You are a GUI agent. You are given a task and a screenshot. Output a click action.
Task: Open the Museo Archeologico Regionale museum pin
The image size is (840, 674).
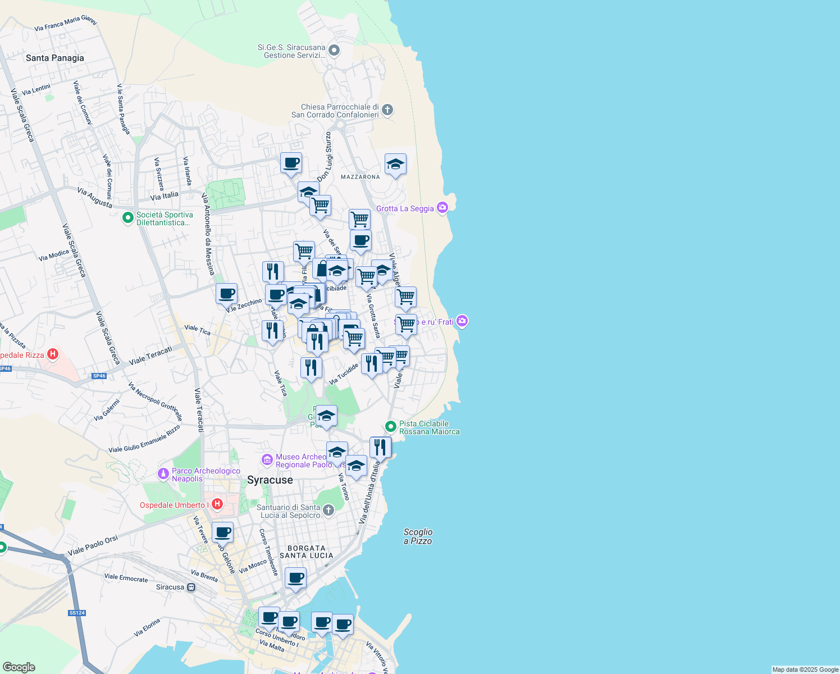click(267, 460)
